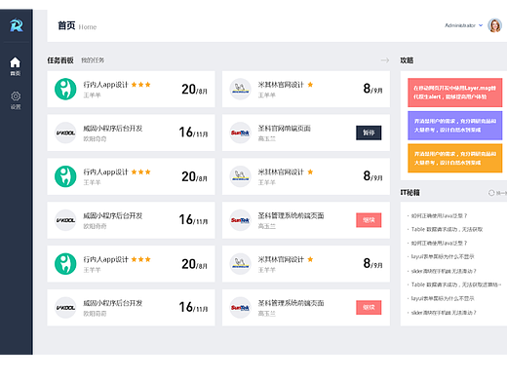Screen dimensions: 507x380
Task: Open the last slider question link
Action: pos(444,313)
